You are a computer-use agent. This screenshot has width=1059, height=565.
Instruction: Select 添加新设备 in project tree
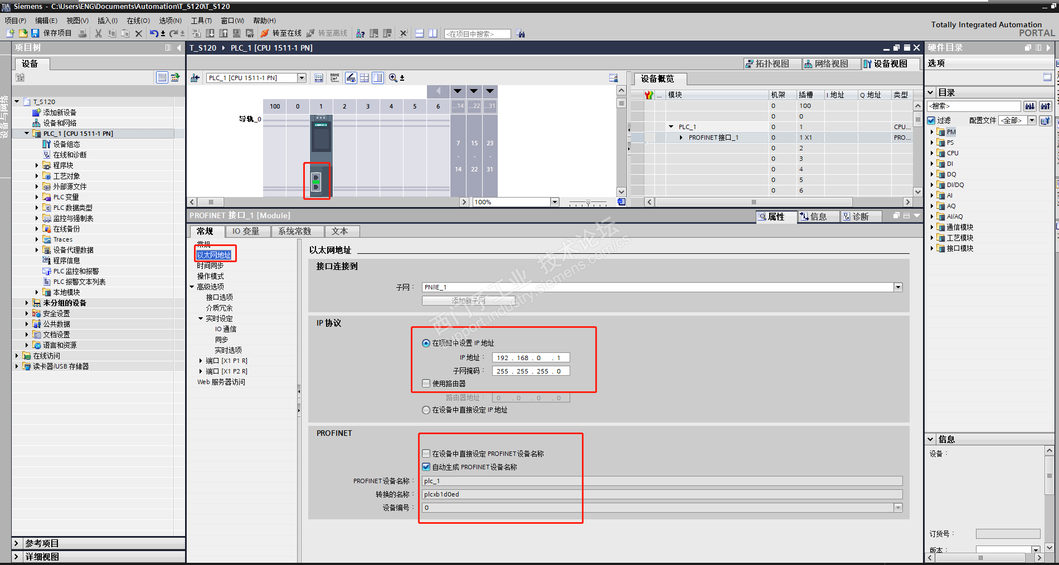tap(60, 112)
